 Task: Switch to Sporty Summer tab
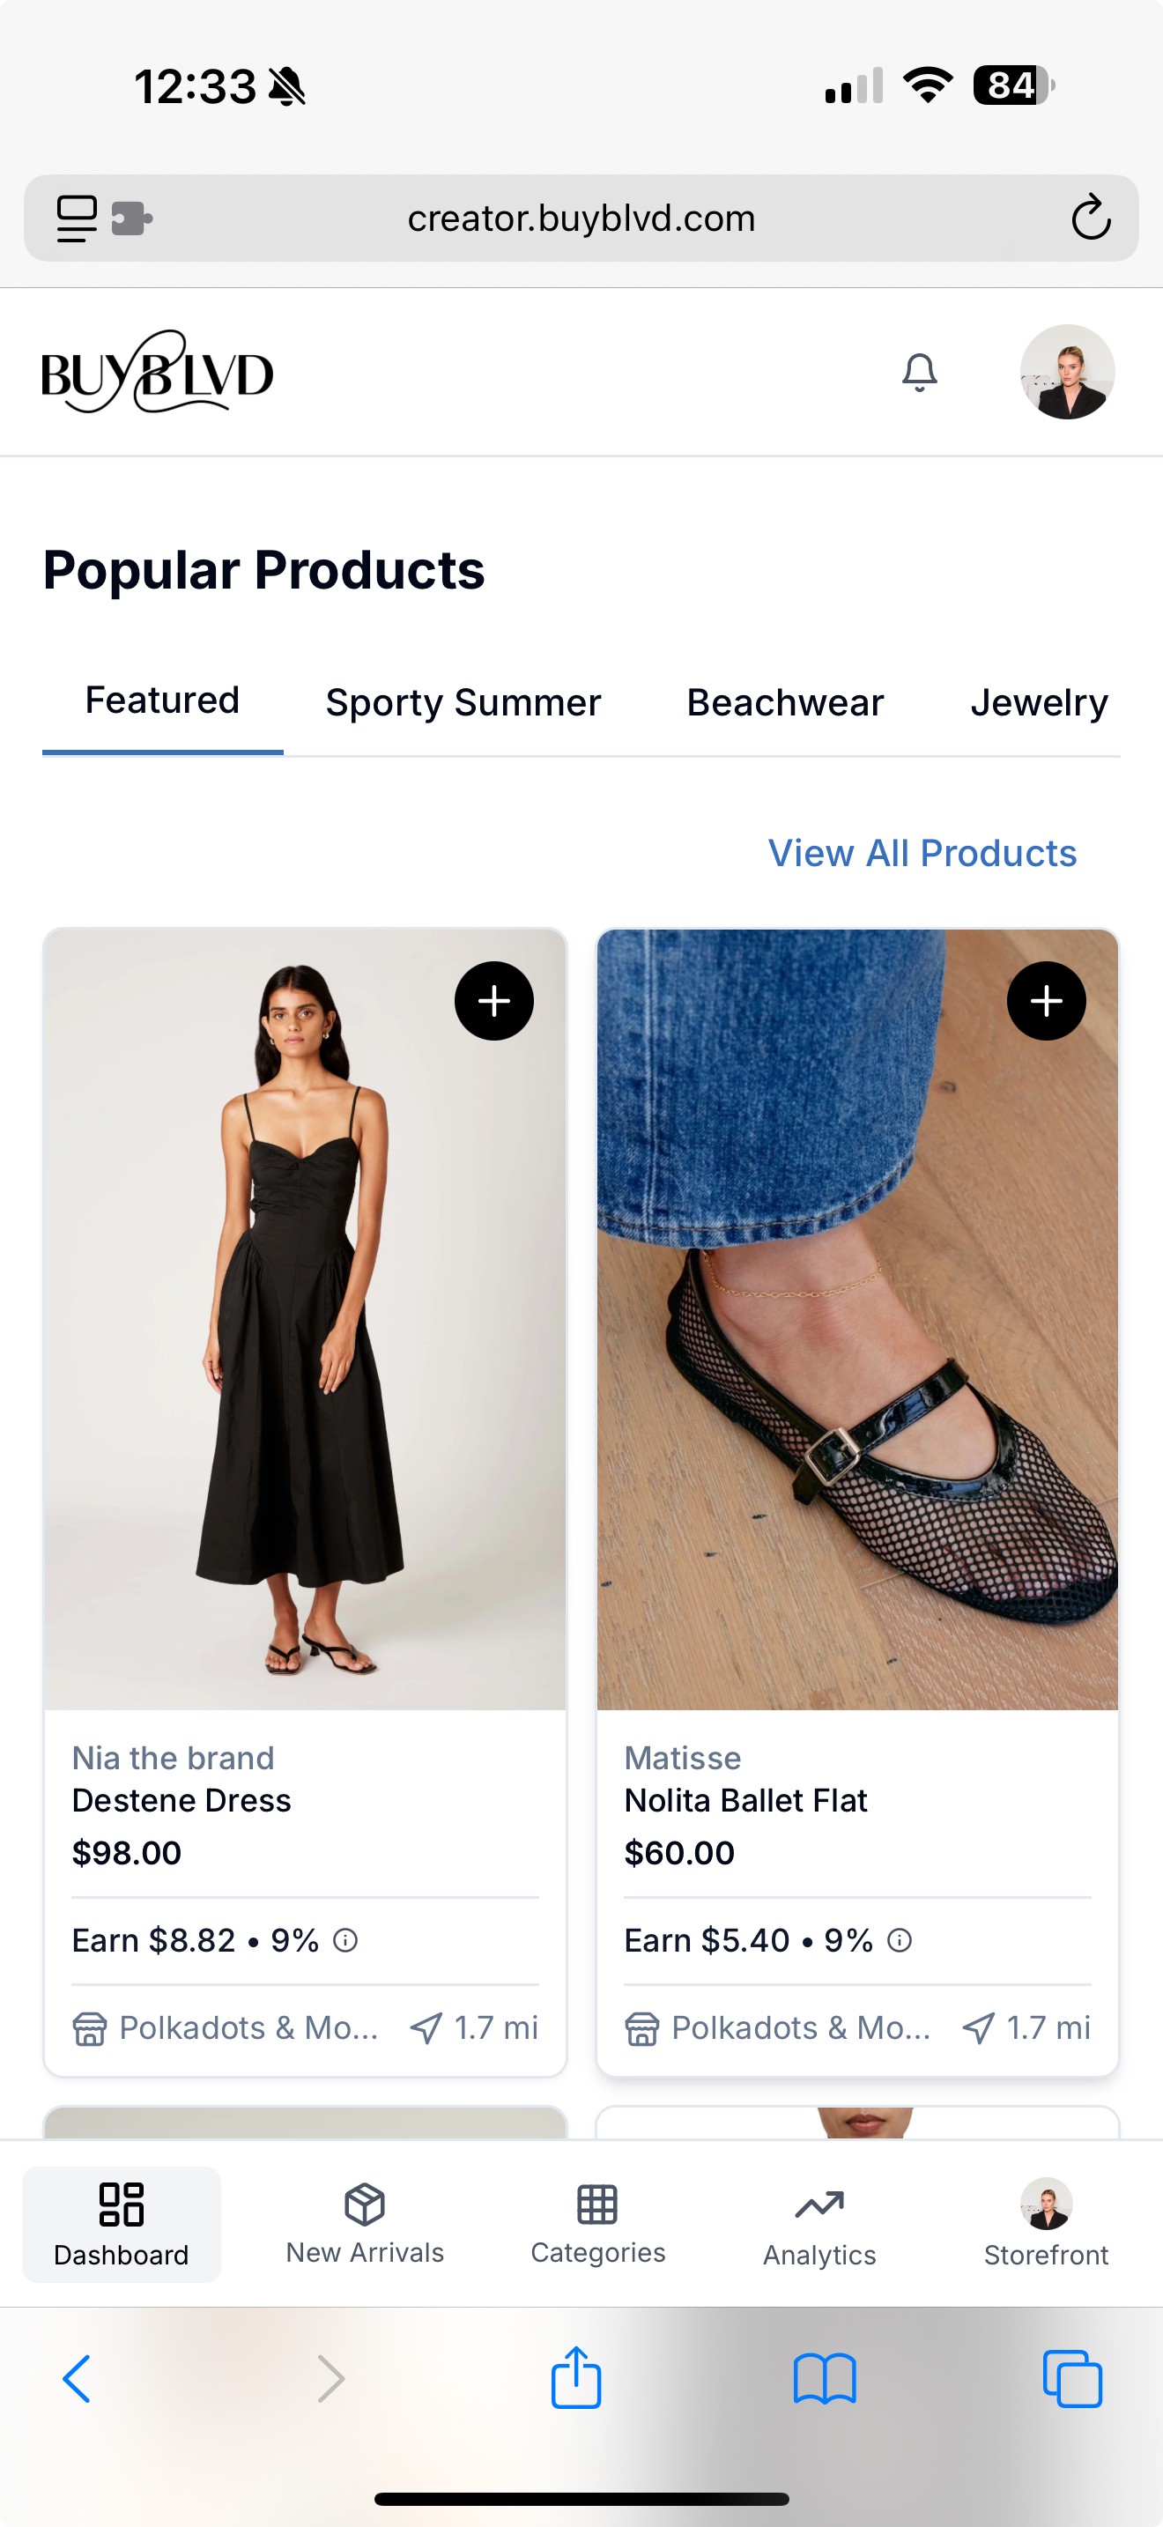coord(463,702)
